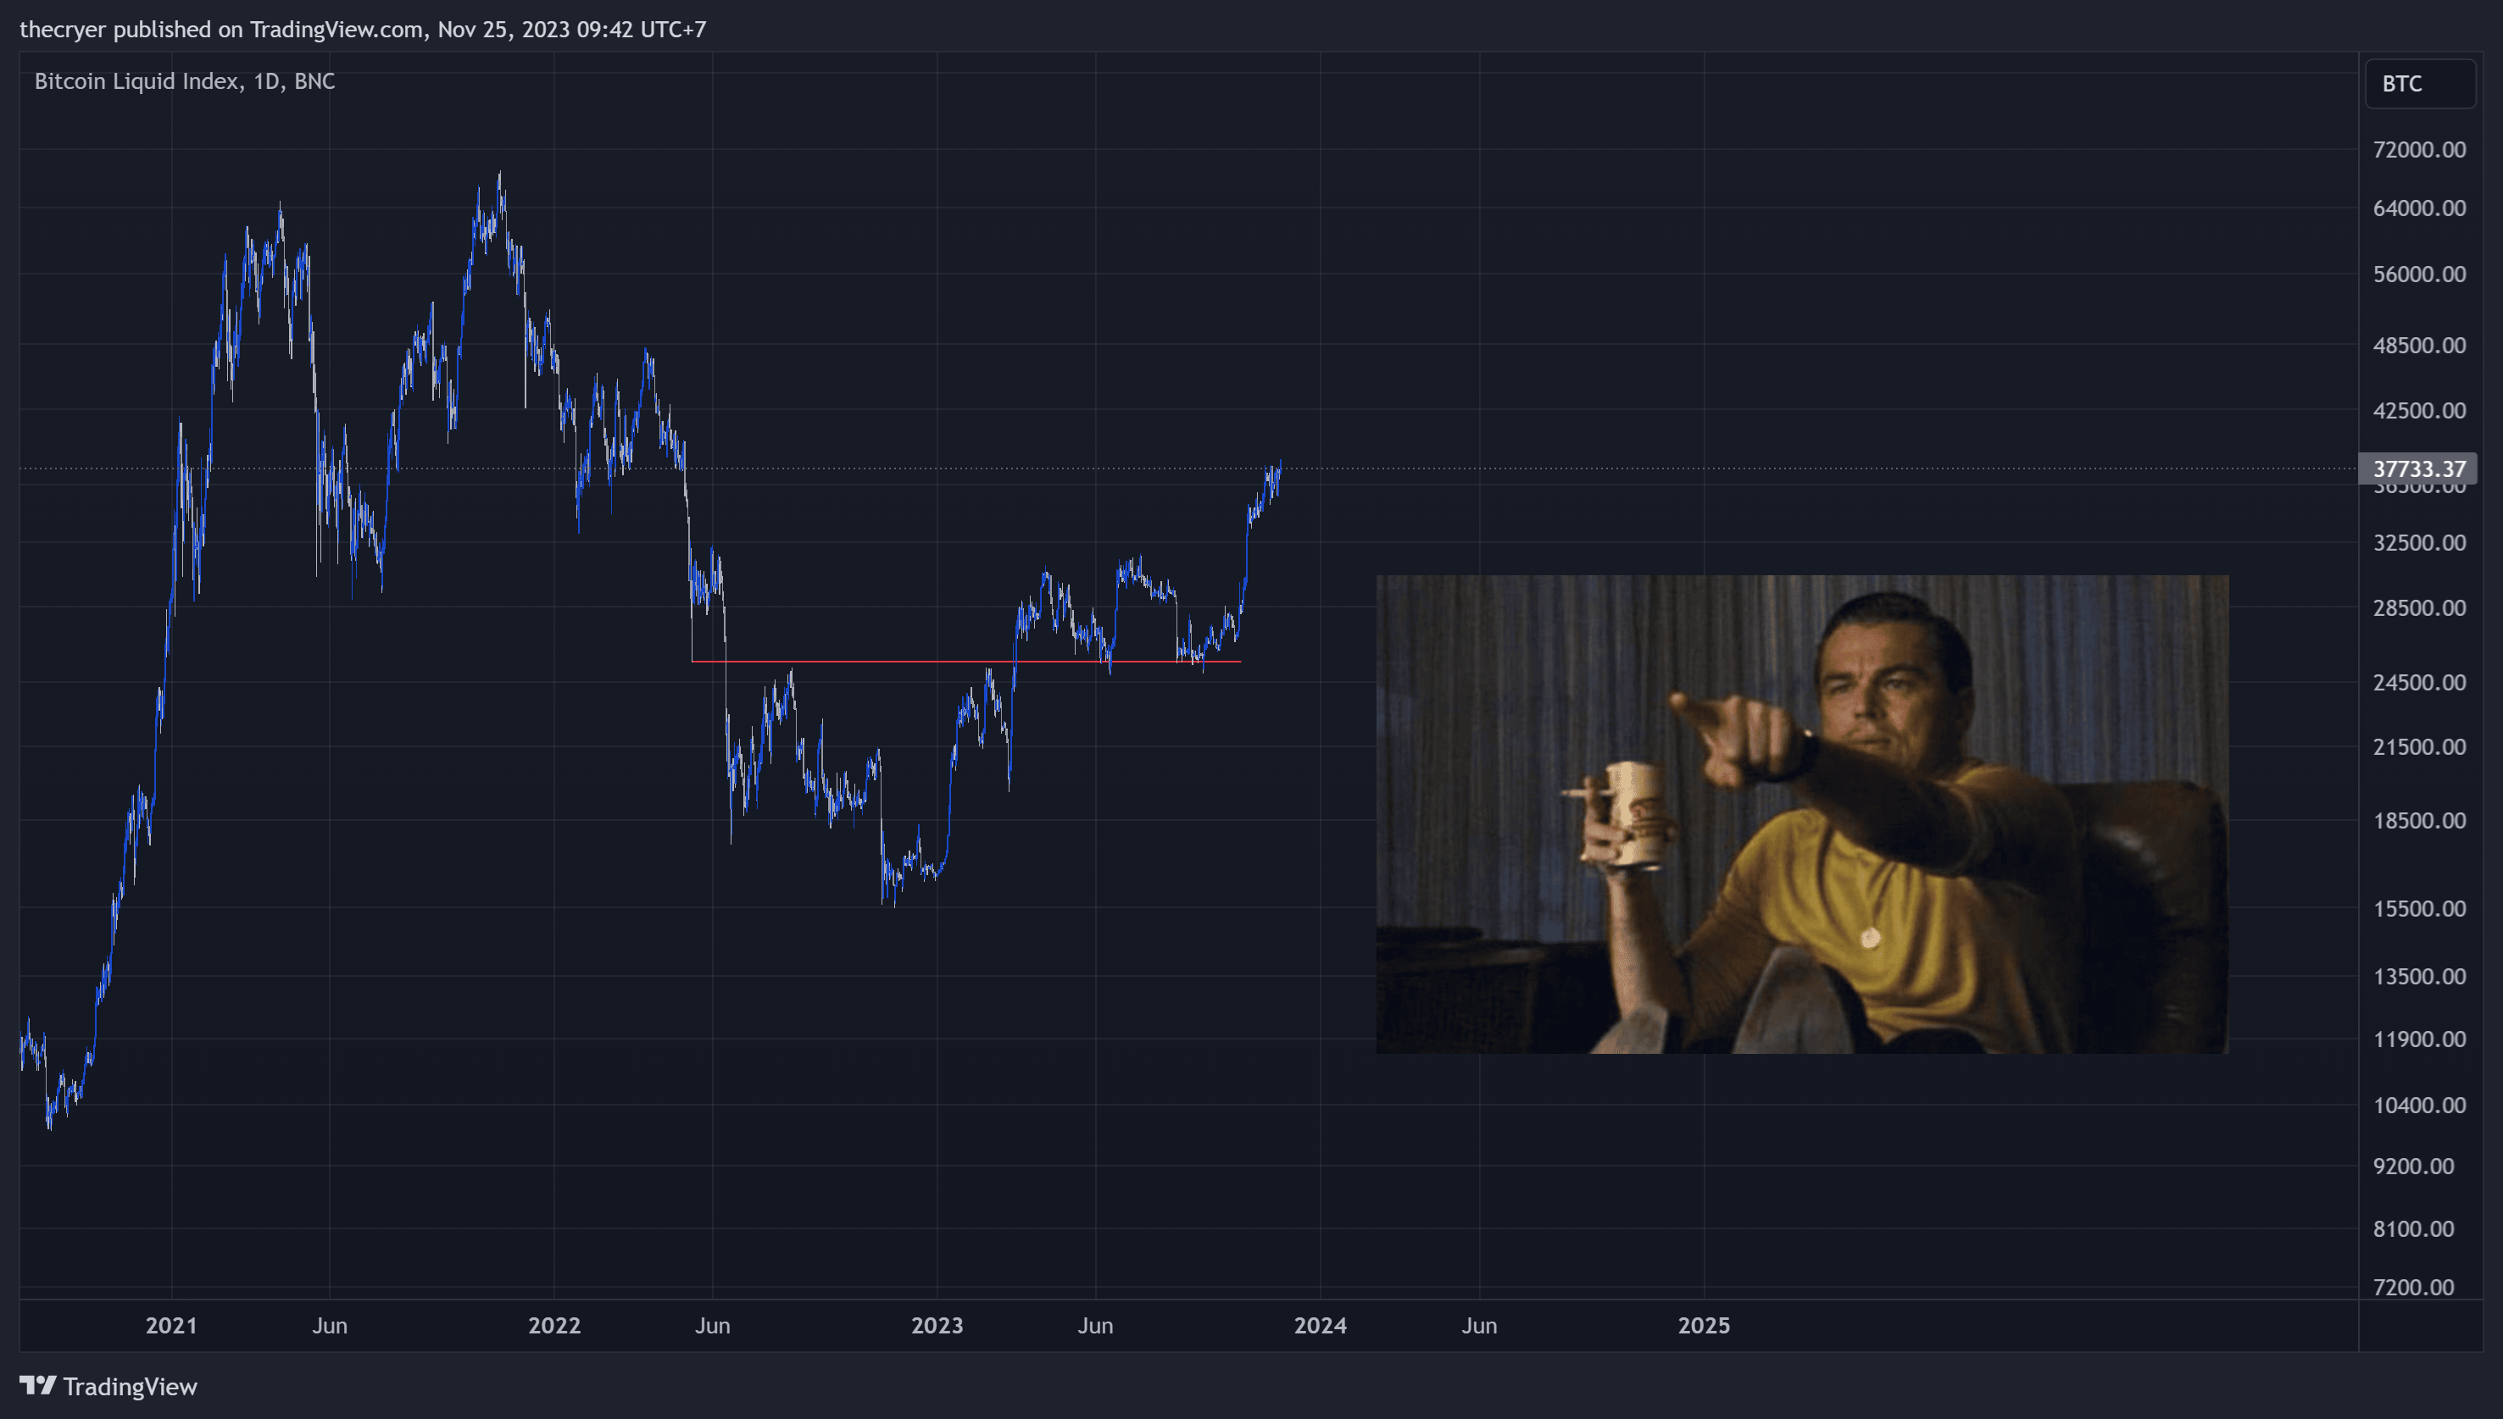Image resolution: width=2503 pixels, height=1419 pixels.
Task: Click the 2022 time axis label
Action: 553,1326
